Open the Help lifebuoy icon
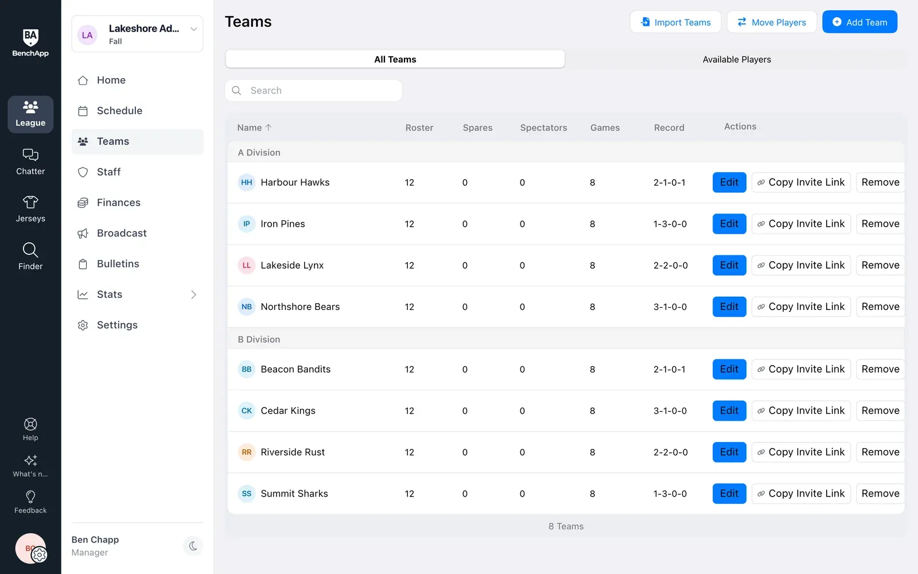The image size is (918, 574). pyautogui.click(x=30, y=429)
